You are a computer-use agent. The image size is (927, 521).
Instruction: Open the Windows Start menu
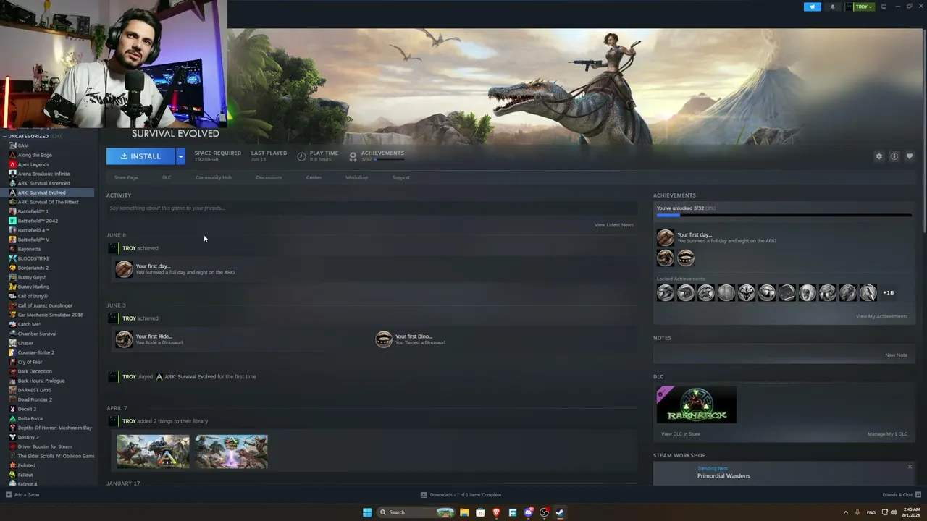pos(367,512)
